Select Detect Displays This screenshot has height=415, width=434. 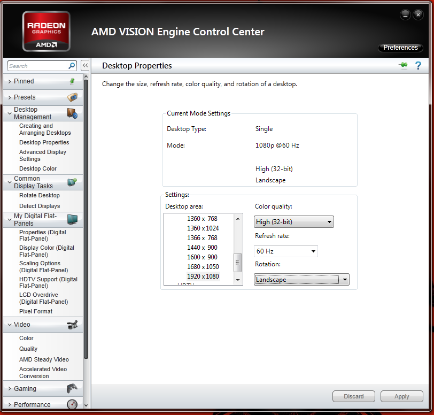pos(40,206)
